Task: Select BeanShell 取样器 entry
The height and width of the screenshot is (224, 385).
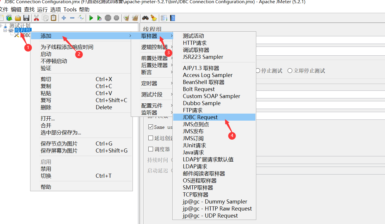Action: pyautogui.click(x=214, y=82)
